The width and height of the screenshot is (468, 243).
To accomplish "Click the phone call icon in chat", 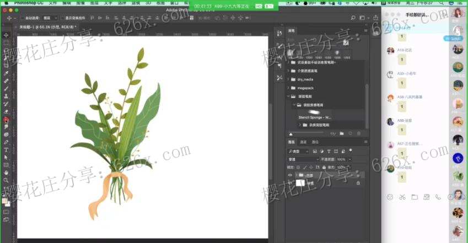I will click(x=438, y=197).
